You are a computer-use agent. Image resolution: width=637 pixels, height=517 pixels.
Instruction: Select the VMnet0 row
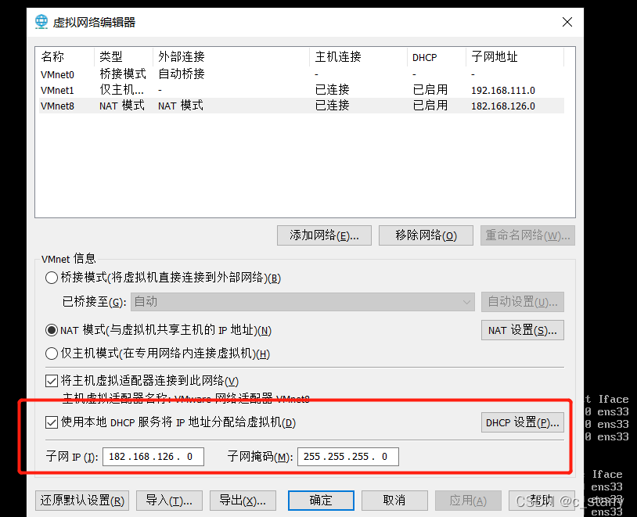301,75
